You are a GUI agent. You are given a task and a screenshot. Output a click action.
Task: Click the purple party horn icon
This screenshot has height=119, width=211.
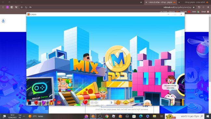tap(44, 103)
